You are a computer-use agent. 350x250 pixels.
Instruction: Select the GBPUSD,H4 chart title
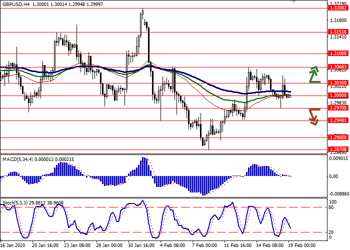[x=14, y=3]
